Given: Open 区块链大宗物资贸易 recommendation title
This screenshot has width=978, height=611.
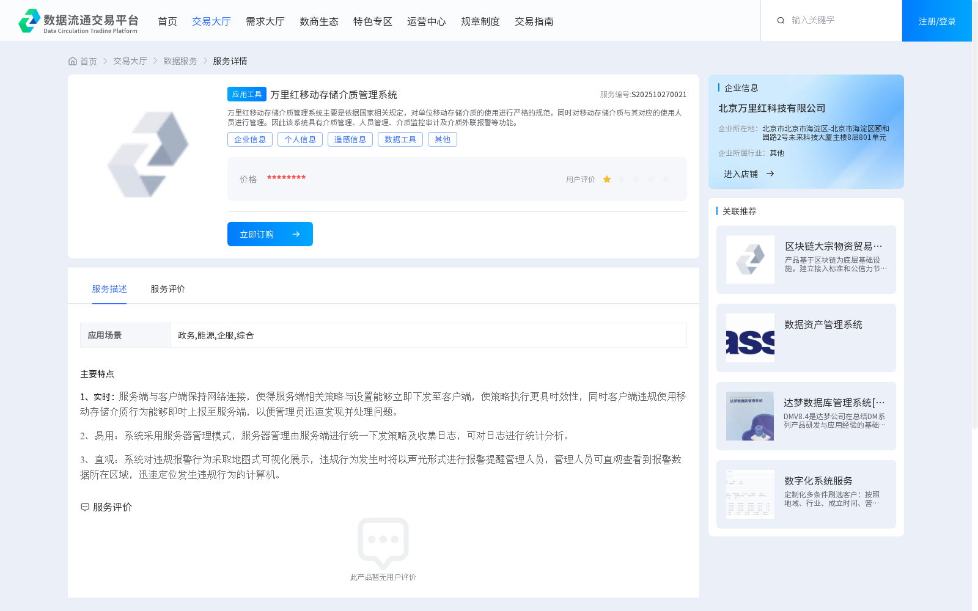Looking at the screenshot, I should [834, 246].
